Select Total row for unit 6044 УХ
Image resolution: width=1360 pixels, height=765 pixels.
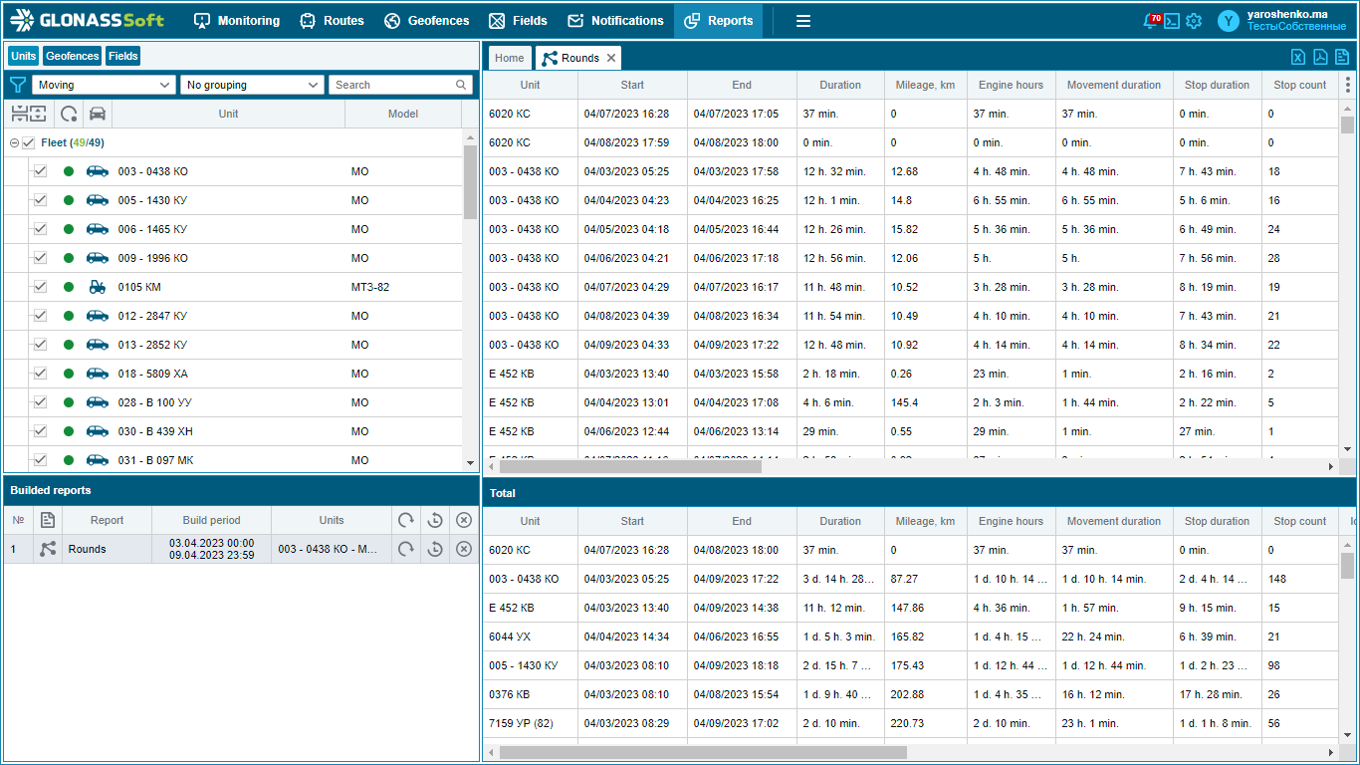pos(911,637)
